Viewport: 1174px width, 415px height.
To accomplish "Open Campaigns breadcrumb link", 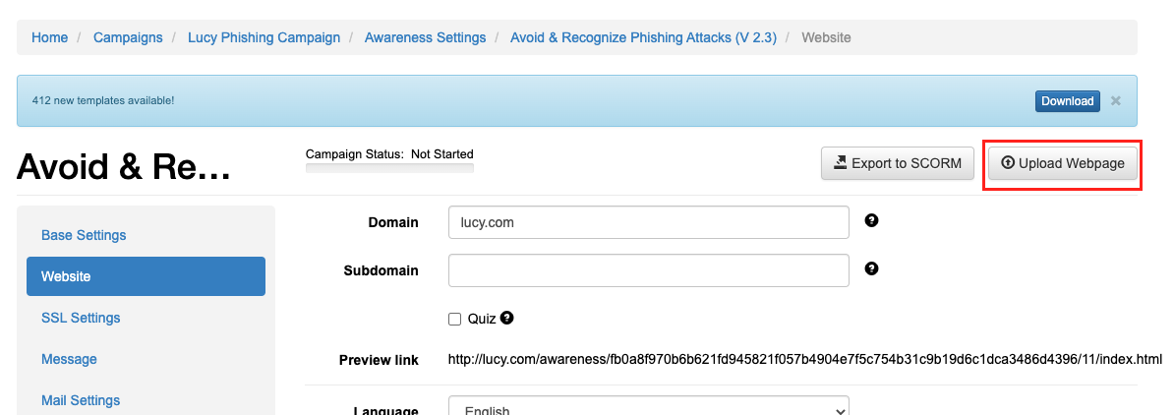I will tap(128, 37).
